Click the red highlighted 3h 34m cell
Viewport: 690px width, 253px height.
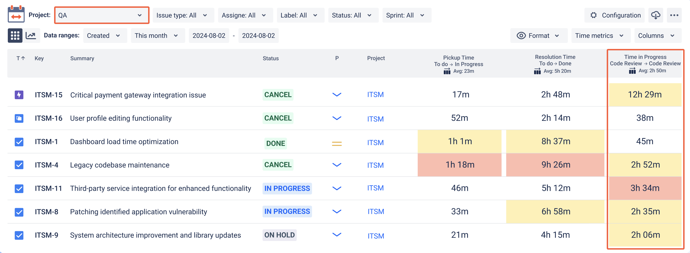point(645,188)
